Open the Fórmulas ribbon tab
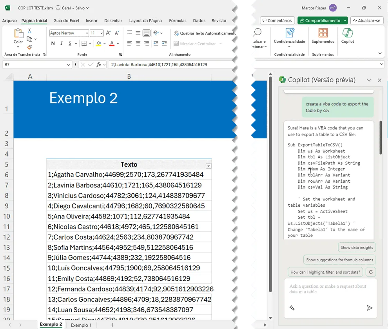This screenshot has width=388, height=329. coord(178,20)
